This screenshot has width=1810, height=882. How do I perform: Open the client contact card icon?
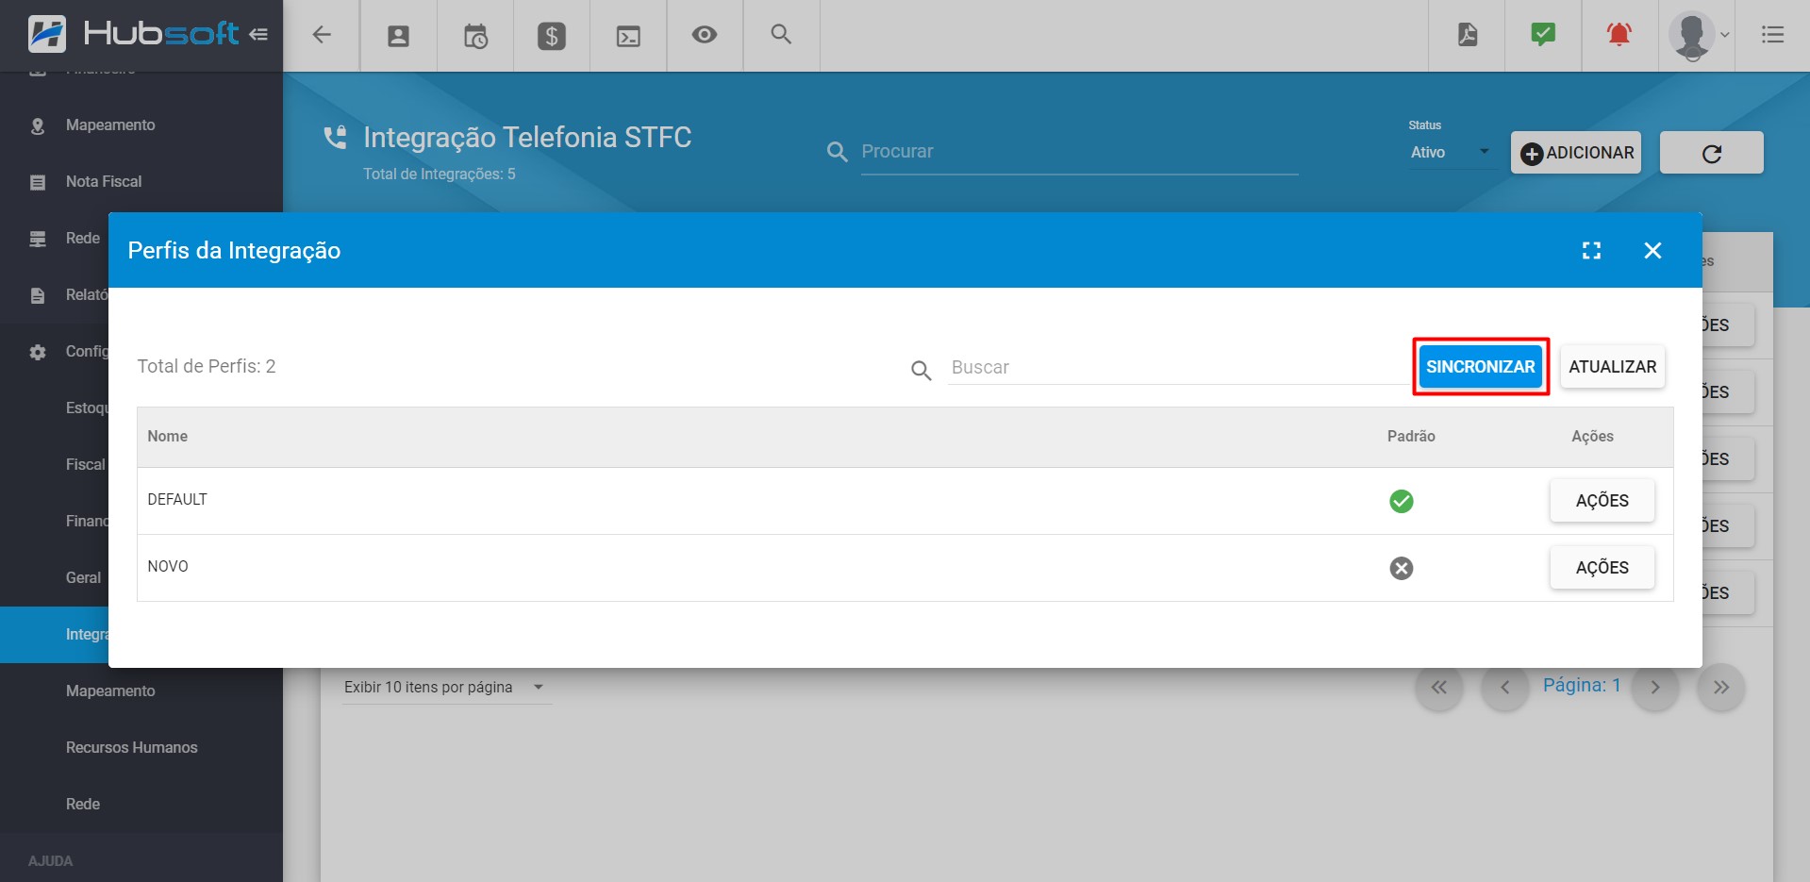(398, 36)
